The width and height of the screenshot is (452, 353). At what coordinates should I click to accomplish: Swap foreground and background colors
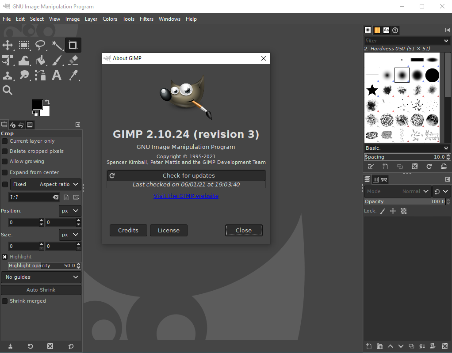(48, 102)
